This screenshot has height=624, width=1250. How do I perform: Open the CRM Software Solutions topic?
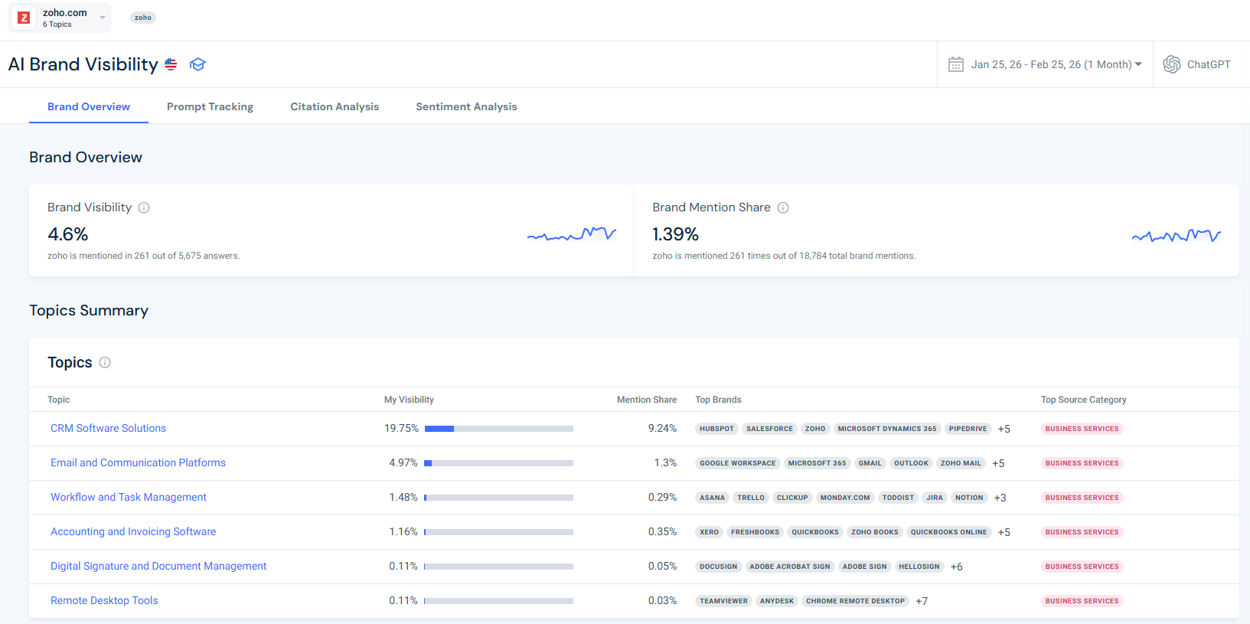click(x=108, y=428)
